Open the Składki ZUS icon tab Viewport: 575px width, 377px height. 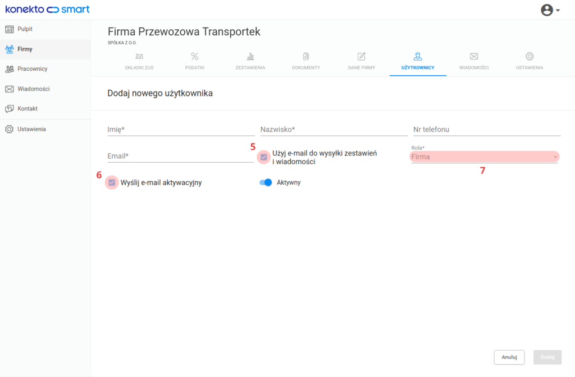(139, 57)
